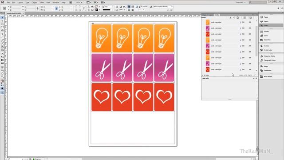The width and height of the screenshot is (284, 160).
Task: Select the Rectangle Frame tool
Action: point(2,47)
